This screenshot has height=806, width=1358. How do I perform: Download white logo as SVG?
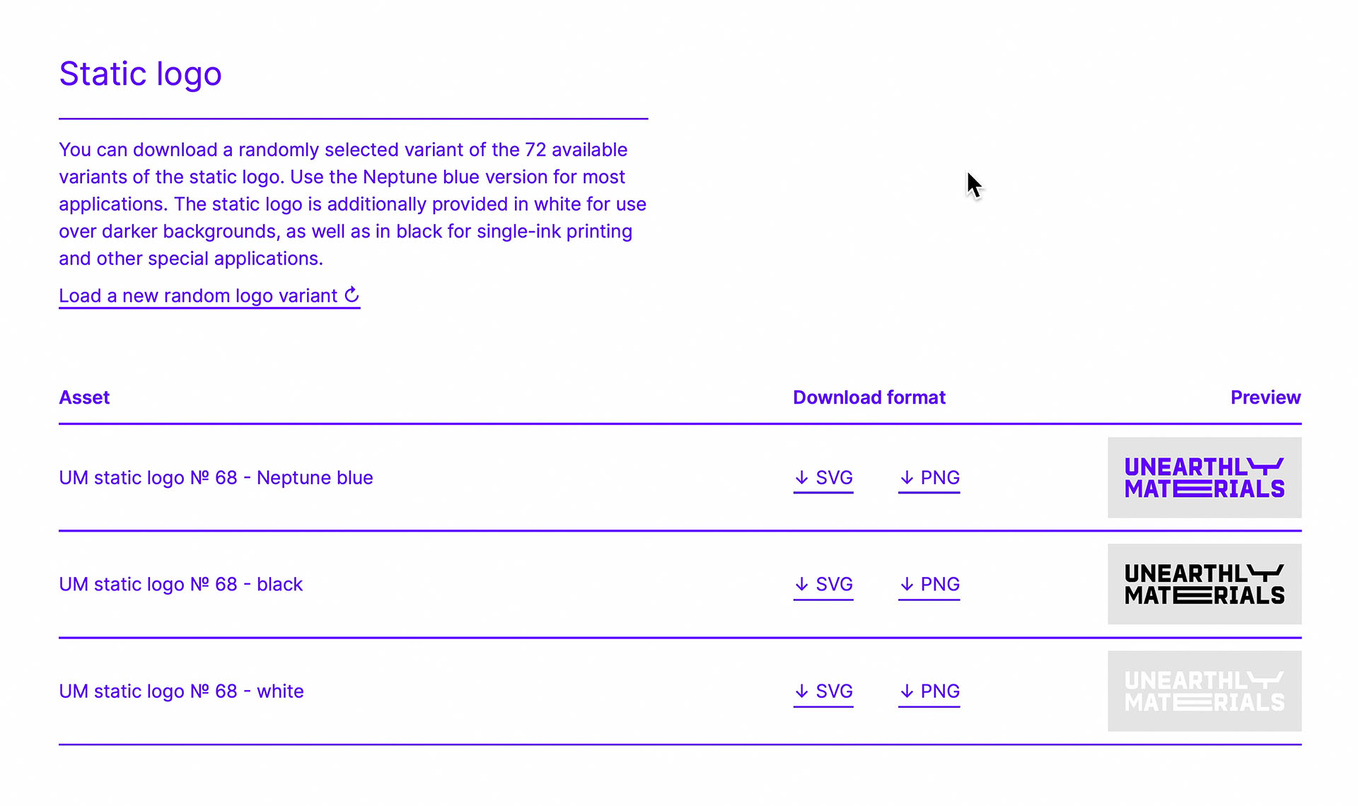pyautogui.click(x=833, y=691)
